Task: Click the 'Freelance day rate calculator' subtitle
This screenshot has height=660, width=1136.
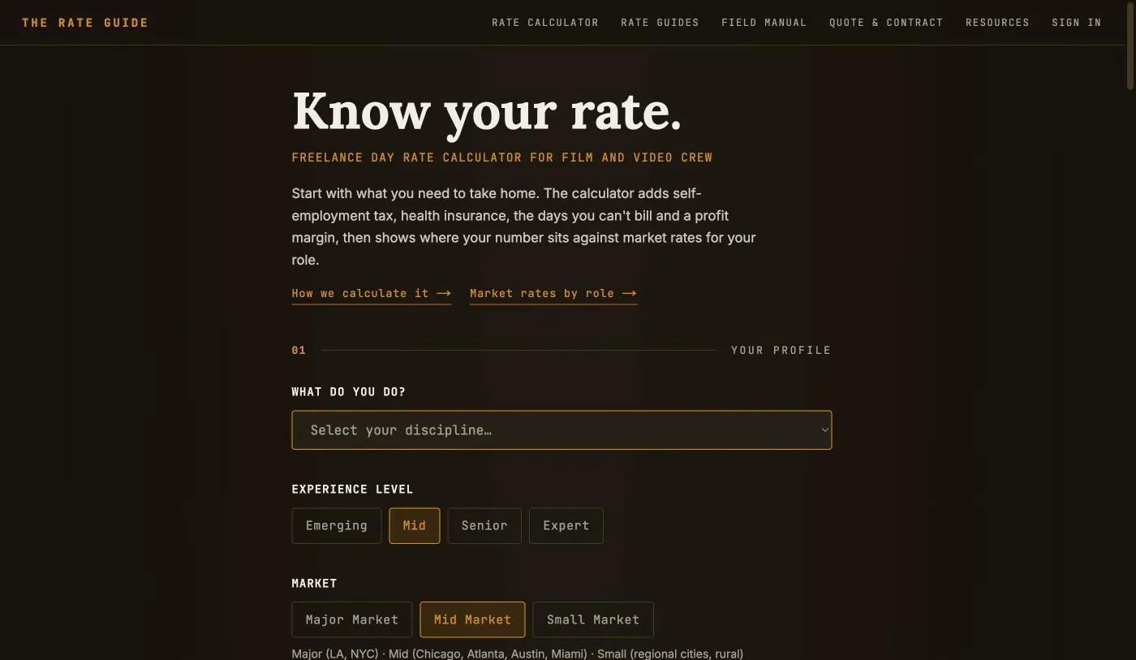Action: pos(502,157)
